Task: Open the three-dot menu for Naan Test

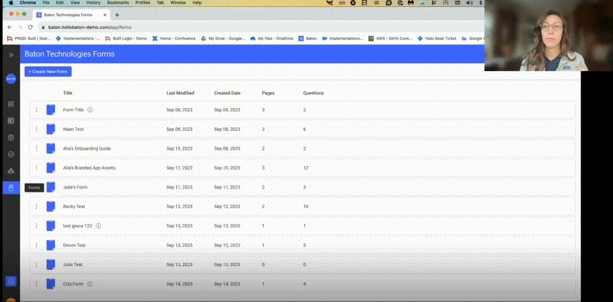Action: click(37, 129)
